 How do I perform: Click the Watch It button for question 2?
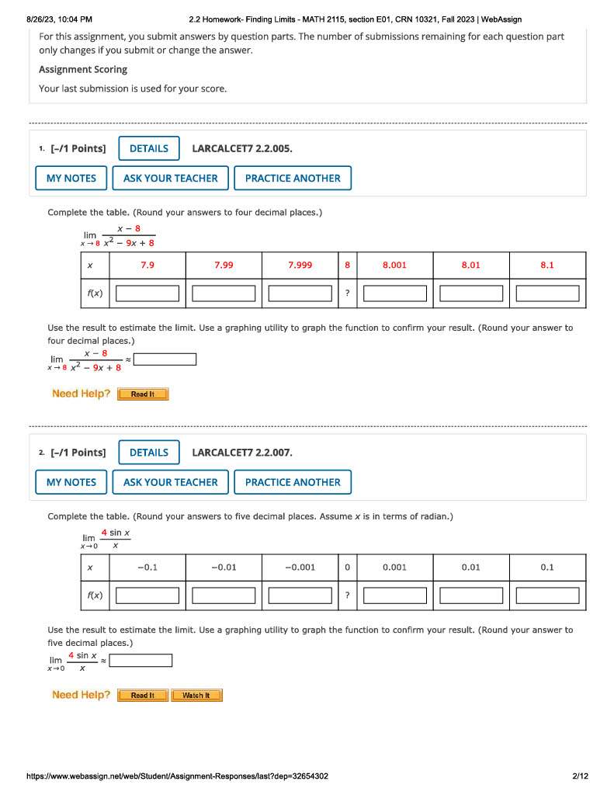[196, 695]
